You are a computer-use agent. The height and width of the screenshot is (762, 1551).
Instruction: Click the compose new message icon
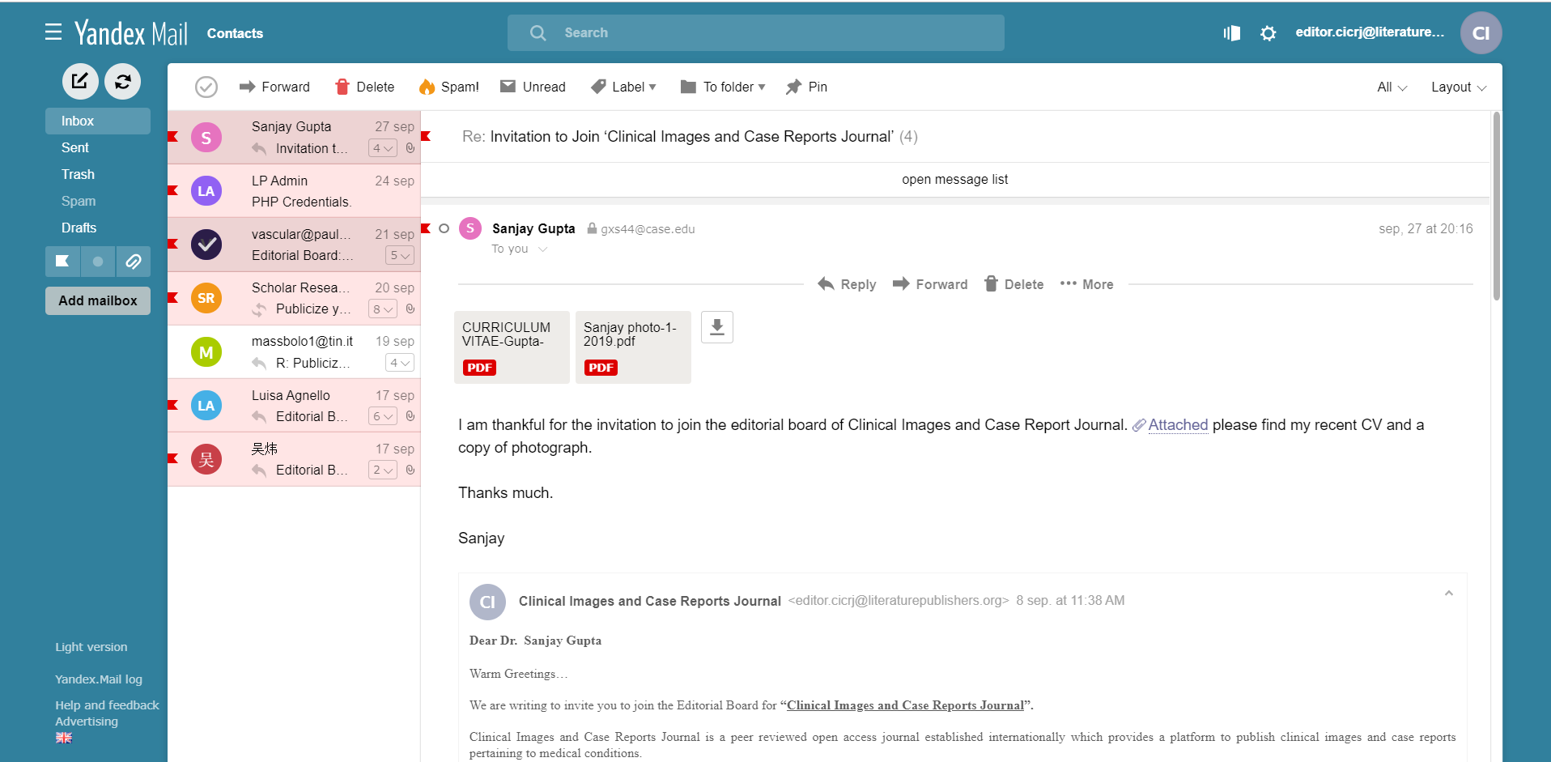80,81
